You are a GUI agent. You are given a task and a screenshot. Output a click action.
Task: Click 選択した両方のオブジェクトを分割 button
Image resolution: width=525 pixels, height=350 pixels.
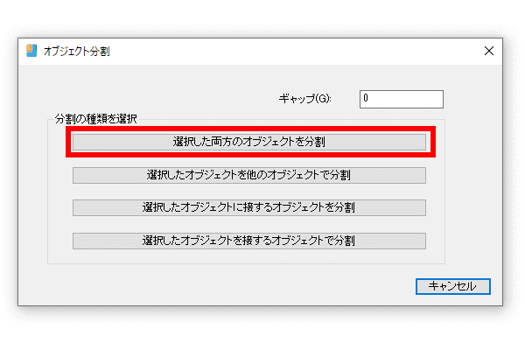[x=249, y=142]
